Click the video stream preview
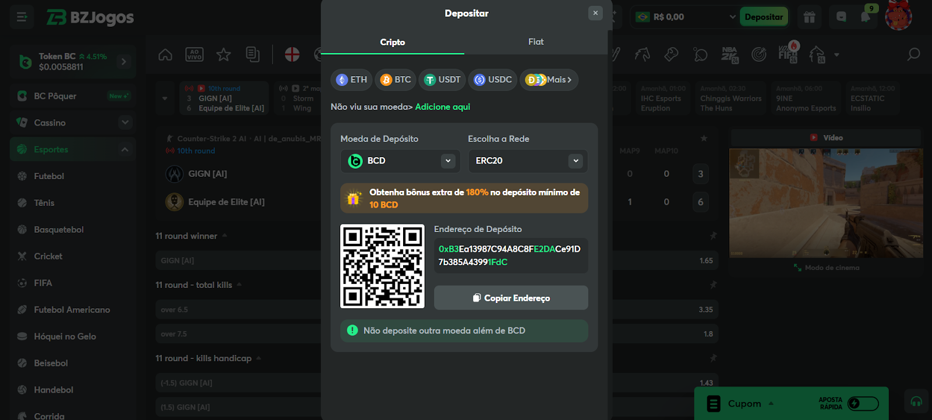The height and width of the screenshot is (420, 932). click(x=826, y=203)
